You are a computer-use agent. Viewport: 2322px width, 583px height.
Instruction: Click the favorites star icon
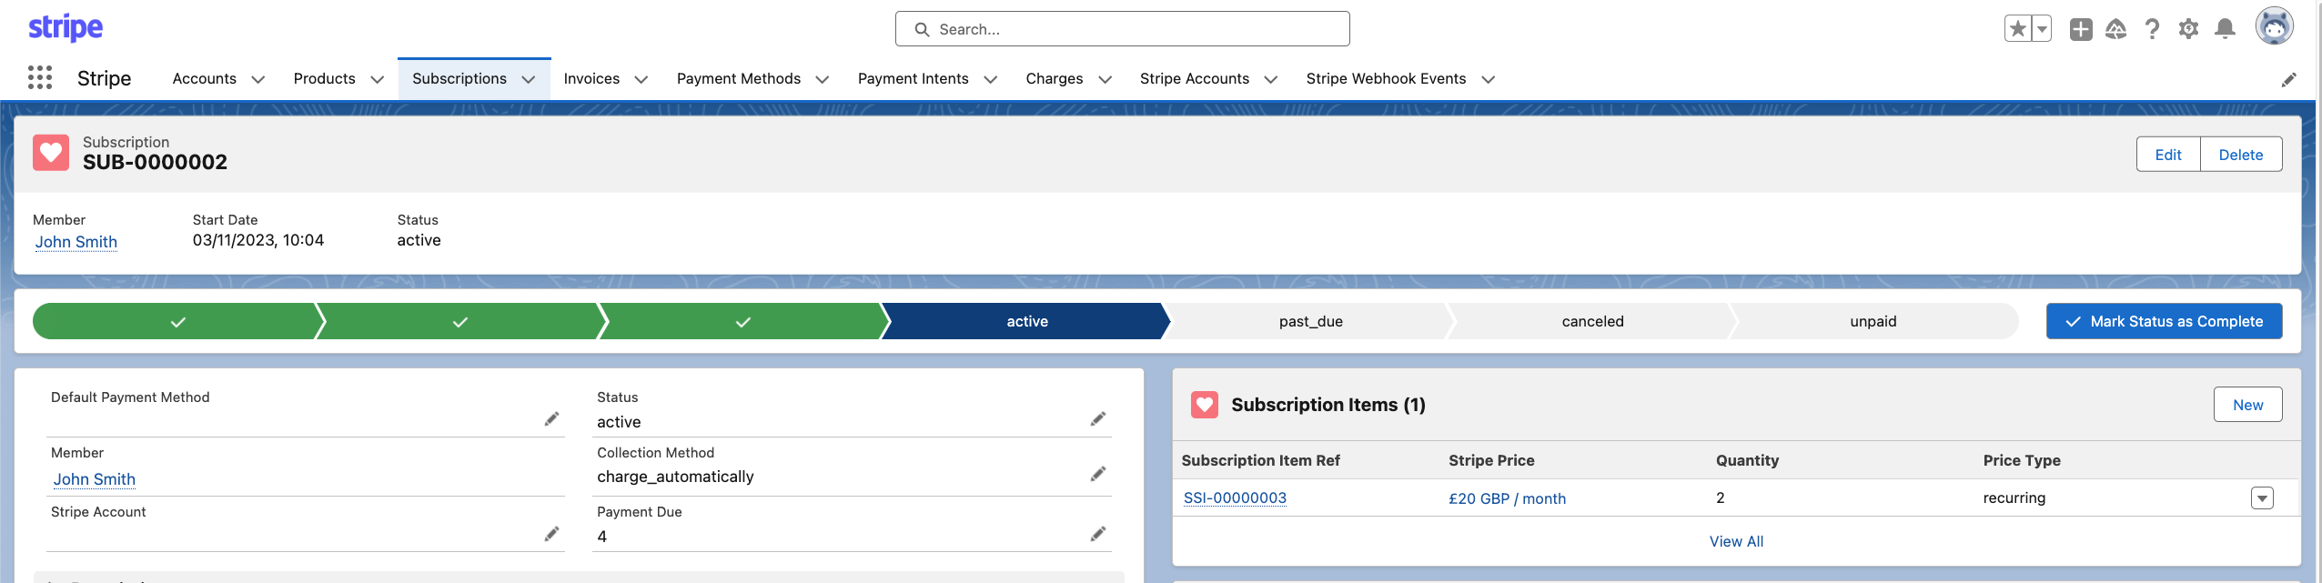point(2017,29)
